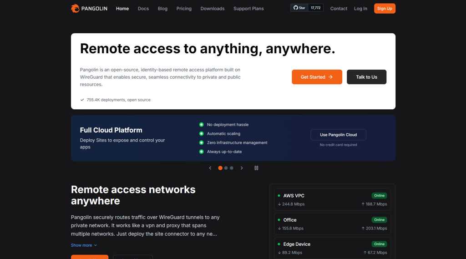Click the GitHub star count 17,772
Viewport: 466px width, 259px height.
tap(315, 8)
